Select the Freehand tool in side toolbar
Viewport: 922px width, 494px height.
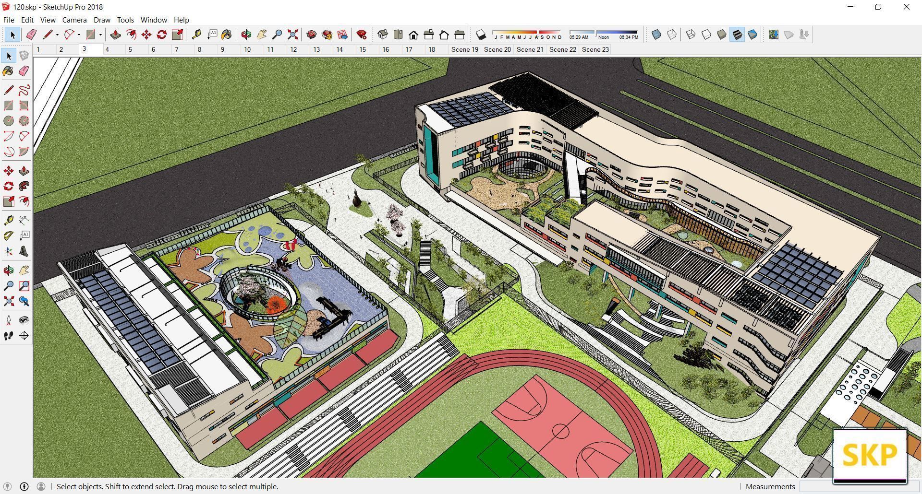coord(24,90)
